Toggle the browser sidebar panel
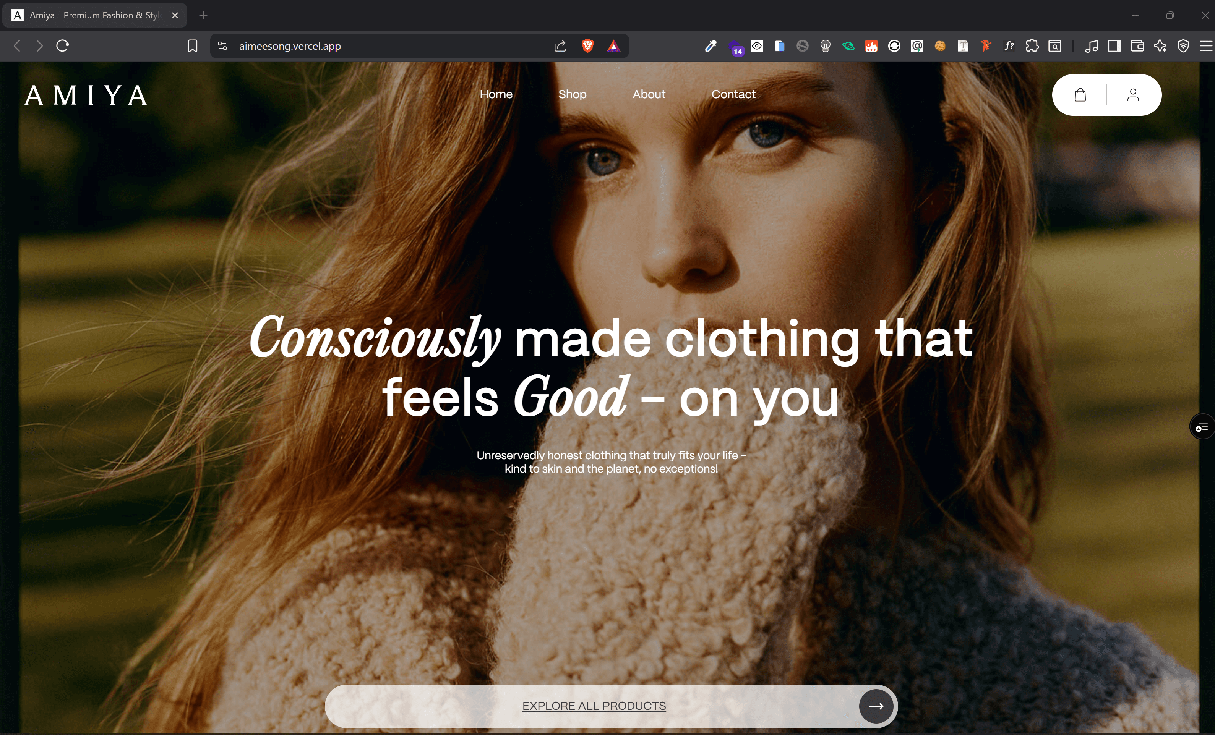The width and height of the screenshot is (1215, 735). [1114, 46]
